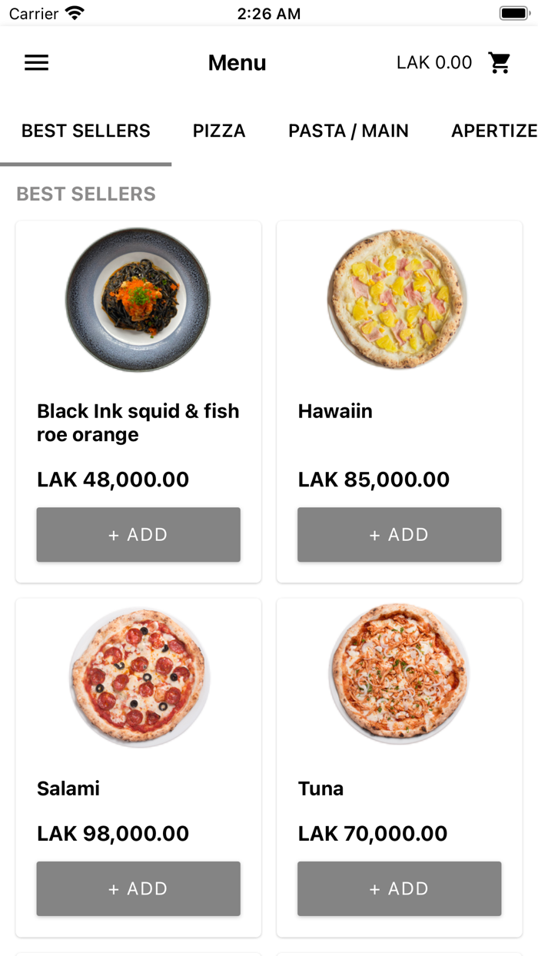
Task: Open the Salami item title
Action: pos(68,788)
